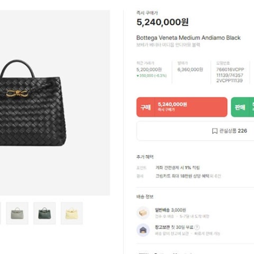The width and height of the screenshot is (254, 254).
Task: Click the warehouse storage icon
Action: pos(143,230)
